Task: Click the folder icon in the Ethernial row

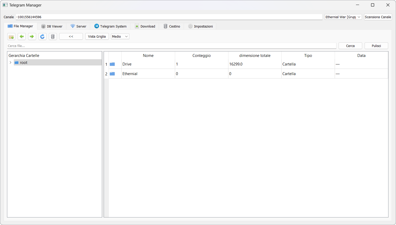Action: 112,74
